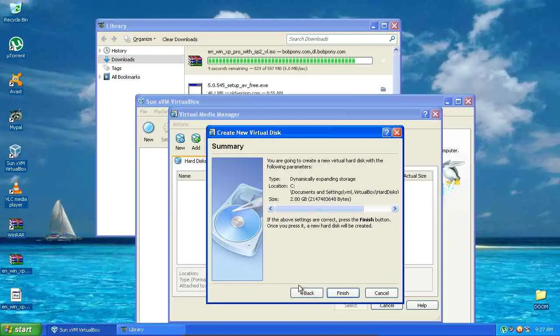Click the help question mark in Create New Virtual Disk
This screenshot has width=560, height=336.
click(386, 132)
